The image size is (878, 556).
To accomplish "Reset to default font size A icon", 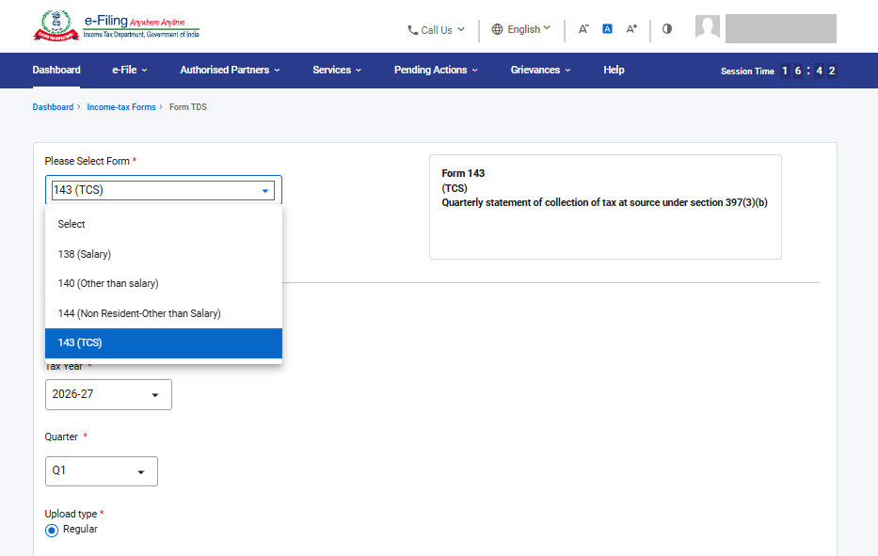I will [608, 28].
